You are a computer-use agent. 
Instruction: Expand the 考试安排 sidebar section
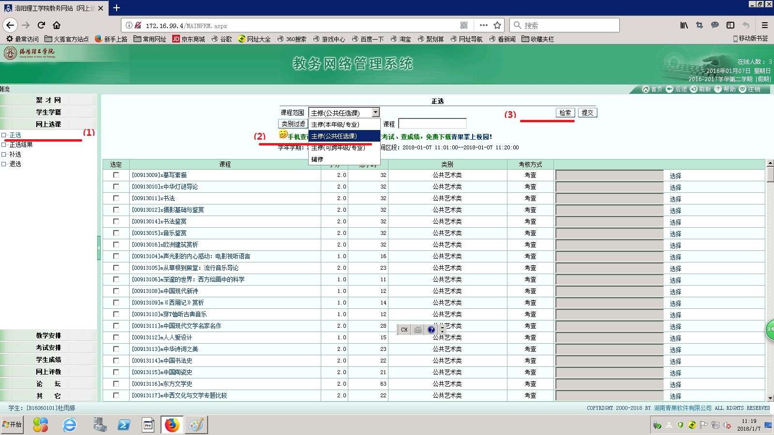[x=48, y=348]
